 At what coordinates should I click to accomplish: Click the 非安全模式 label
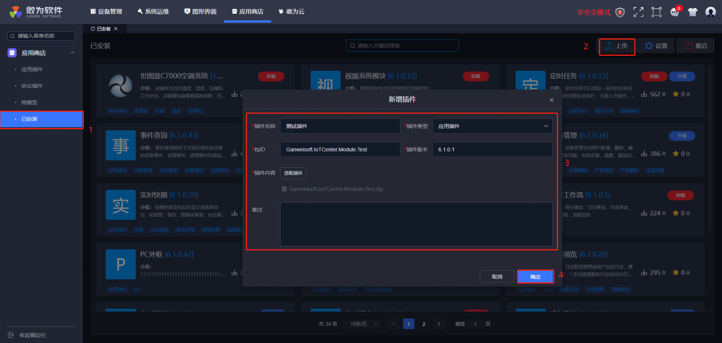pos(594,12)
